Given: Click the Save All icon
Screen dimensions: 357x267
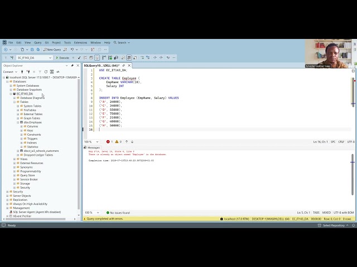Looking at the screenshot, I should click(38, 50).
